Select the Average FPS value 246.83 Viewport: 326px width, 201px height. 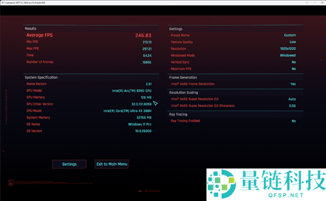pyautogui.click(x=143, y=35)
